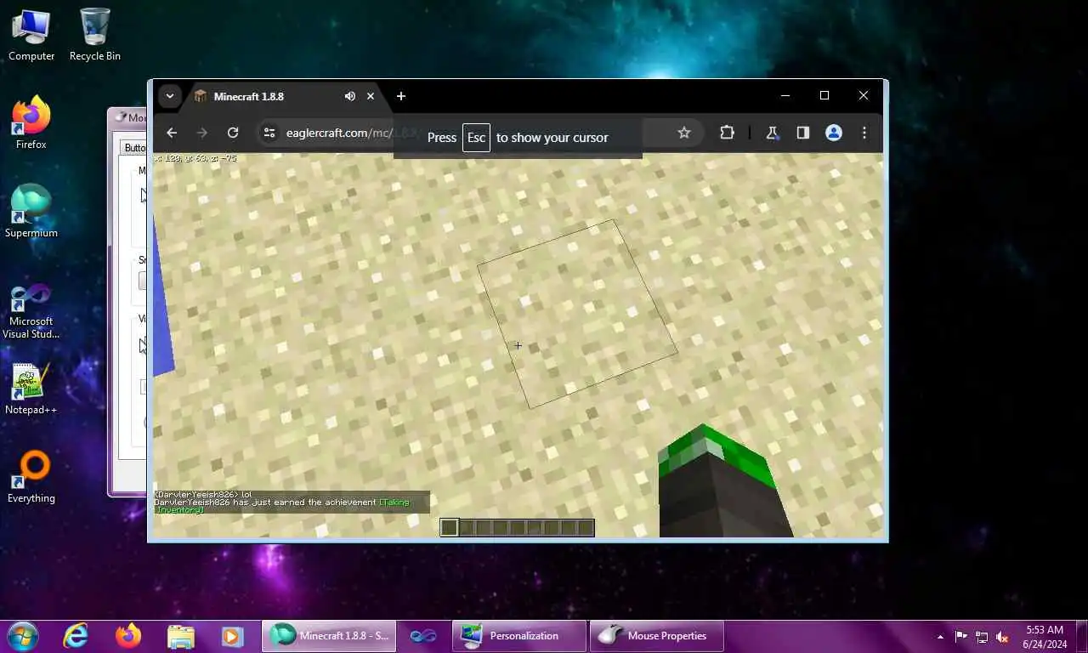Launch Supermium from the desktop shortcut
Viewport: 1088px width, 653px height.
[x=31, y=212]
